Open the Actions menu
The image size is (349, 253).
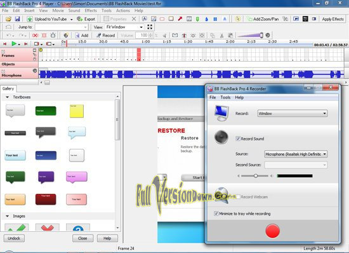coord(123,10)
